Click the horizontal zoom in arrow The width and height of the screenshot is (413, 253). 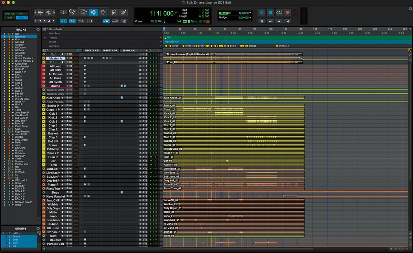(x=54, y=12)
